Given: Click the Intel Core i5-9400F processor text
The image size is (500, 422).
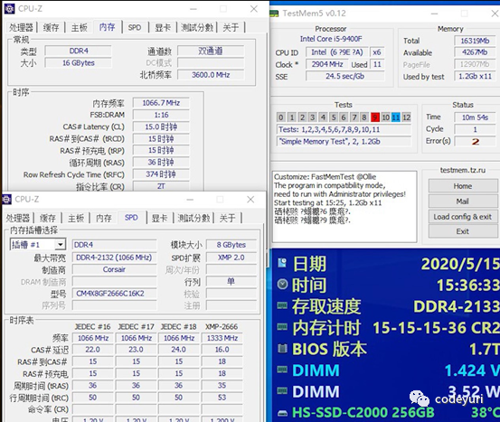Looking at the screenshot, I should point(331,39).
